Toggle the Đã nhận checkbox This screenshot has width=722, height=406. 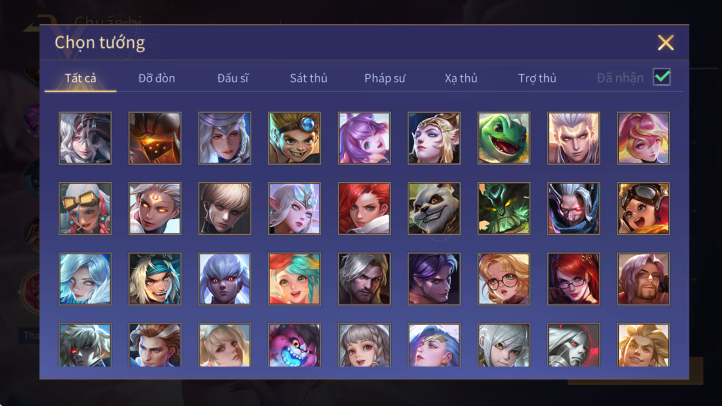(x=662, y=77)
